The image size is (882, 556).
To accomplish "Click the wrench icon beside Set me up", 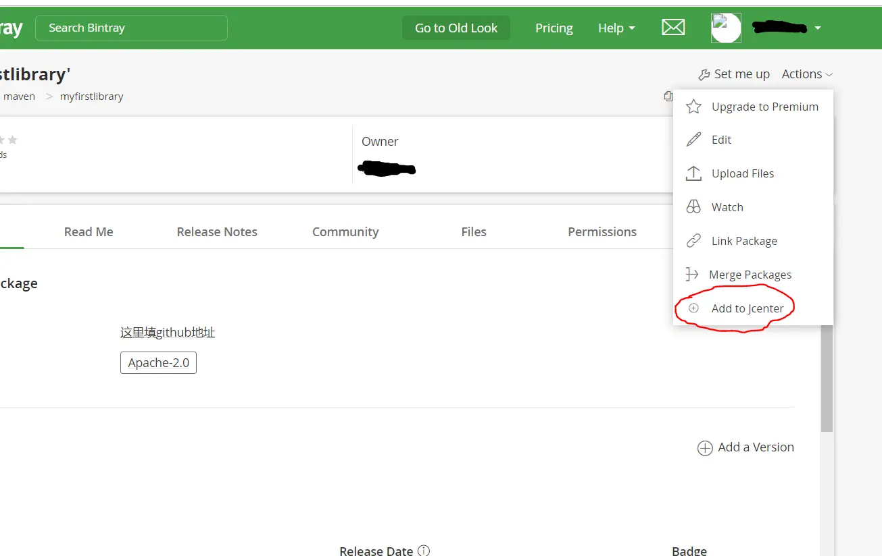I will coord(704,74).
